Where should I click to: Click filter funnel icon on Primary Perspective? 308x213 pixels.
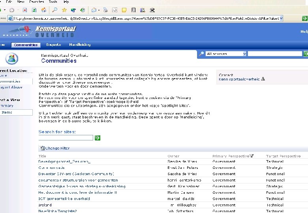point(252,156)
